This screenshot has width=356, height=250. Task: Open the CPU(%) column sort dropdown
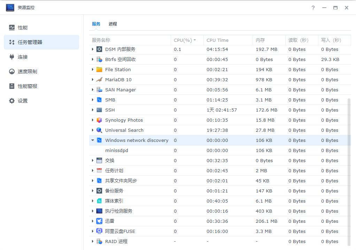coord(195,40)
